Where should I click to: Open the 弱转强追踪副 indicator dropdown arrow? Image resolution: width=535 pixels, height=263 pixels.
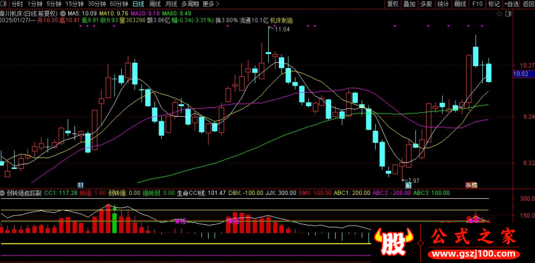click(3, 193)
